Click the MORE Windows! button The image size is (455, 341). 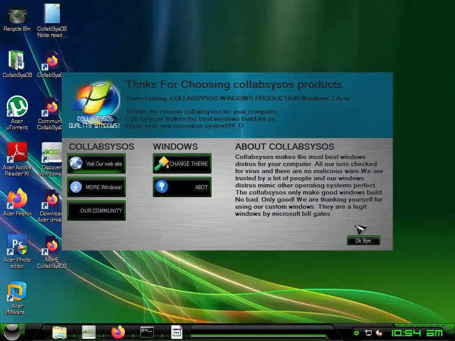point(96,187)
